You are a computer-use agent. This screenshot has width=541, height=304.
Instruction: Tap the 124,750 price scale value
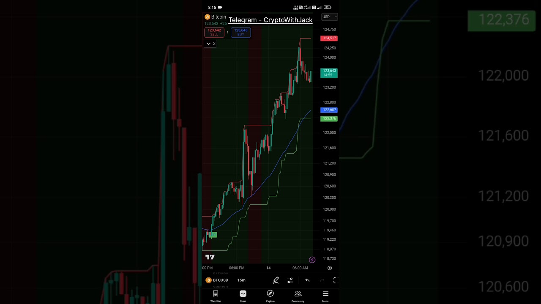click(329, 30)
